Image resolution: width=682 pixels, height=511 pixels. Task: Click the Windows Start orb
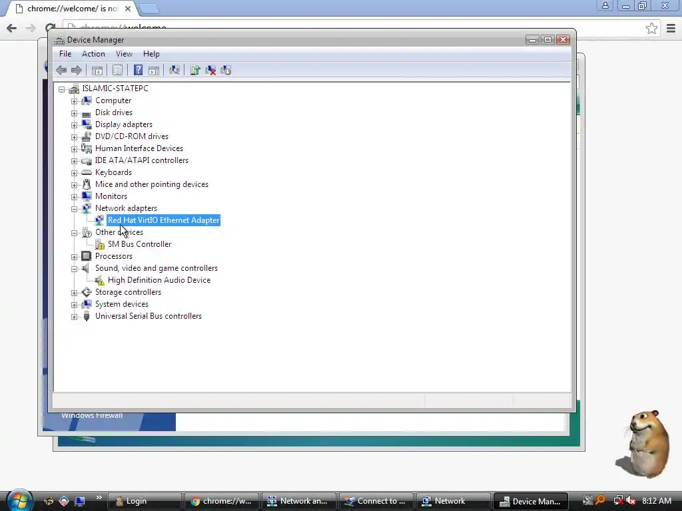[x=19, y=500]
